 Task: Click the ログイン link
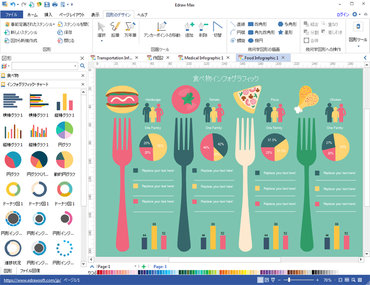(x=343, y=15)
